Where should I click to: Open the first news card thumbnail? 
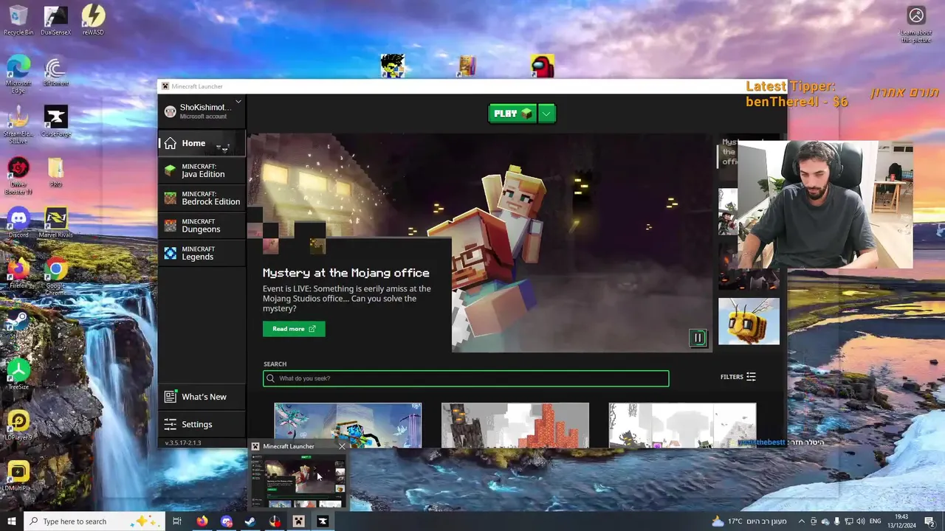click(348, 425)
